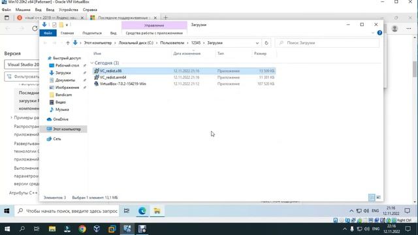Open Быстрый доступ in navigation pane
The width and height of the screenshot is (418, 235).
click(x=67, y=58)
